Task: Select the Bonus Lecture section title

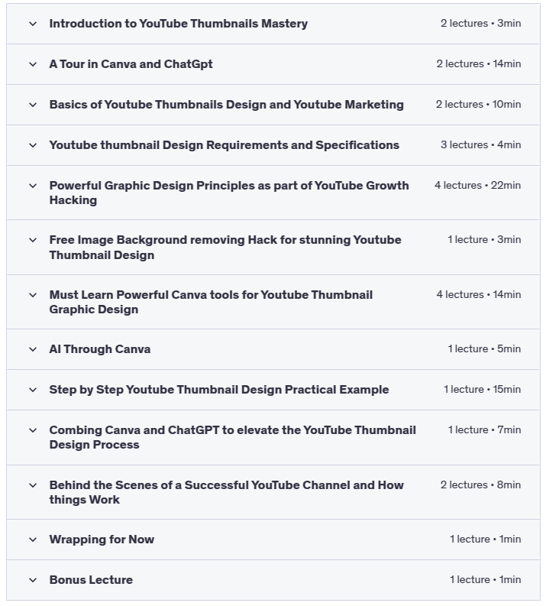Action: click(x=91, y=580)
